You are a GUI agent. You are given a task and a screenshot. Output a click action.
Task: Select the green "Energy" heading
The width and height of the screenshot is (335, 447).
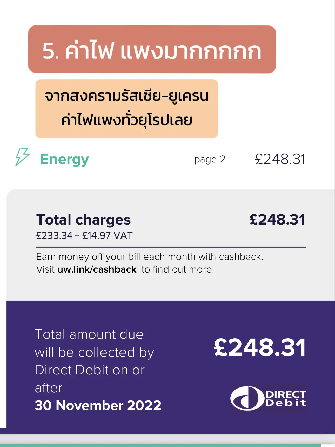pyautogui.click(x=64, y=159)
